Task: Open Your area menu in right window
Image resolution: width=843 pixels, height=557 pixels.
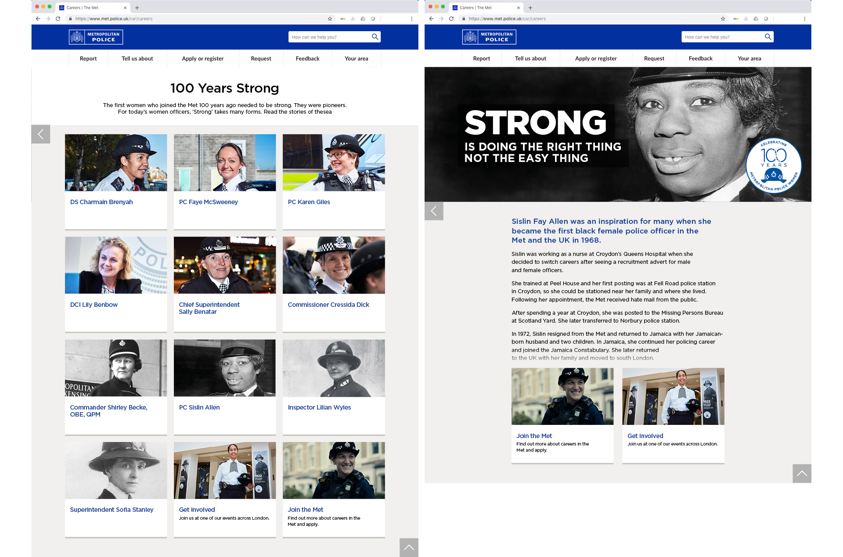Action: 749,58
